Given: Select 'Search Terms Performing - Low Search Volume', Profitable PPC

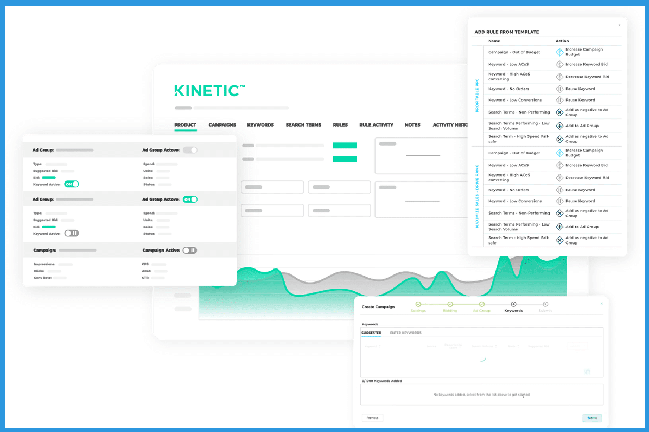Looking at the screenshot, I should [519, 126].
